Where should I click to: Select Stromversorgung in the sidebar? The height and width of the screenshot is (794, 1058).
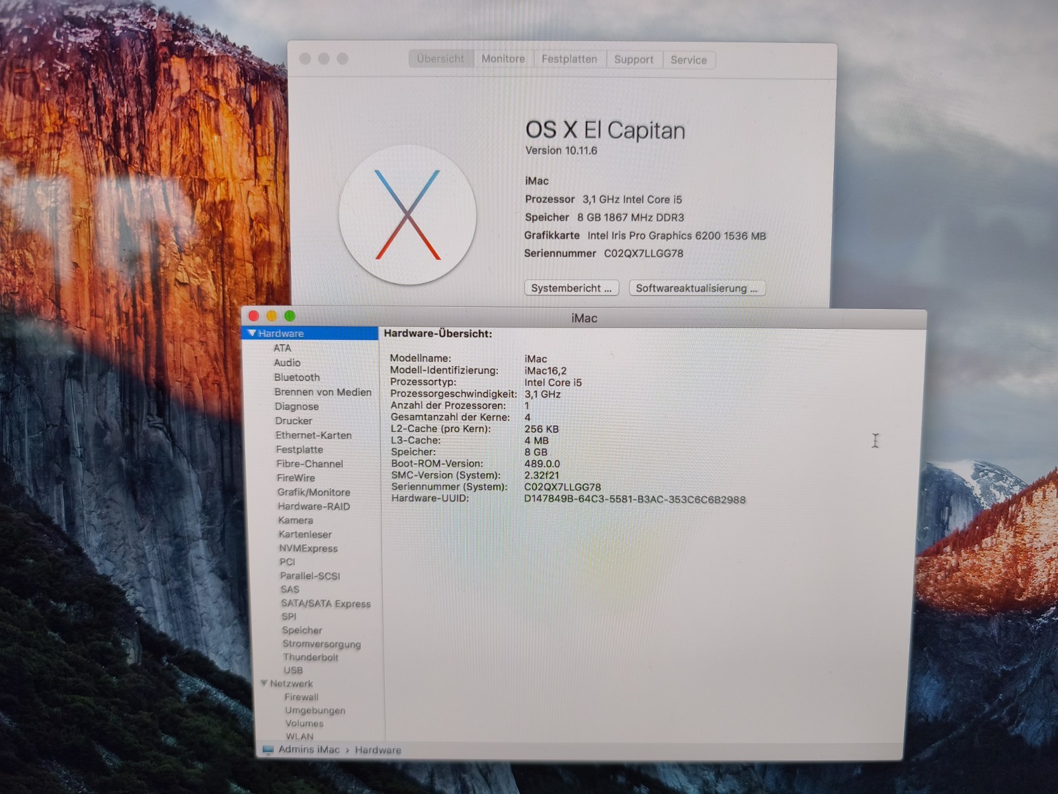[x=322, y=644]
